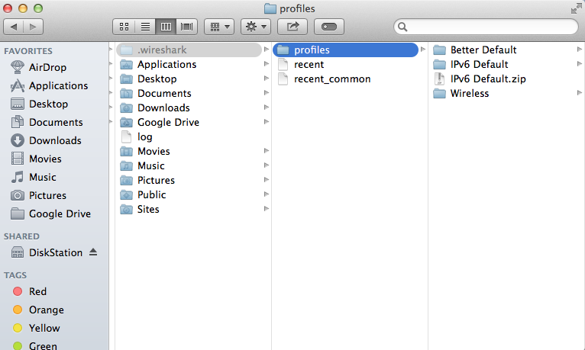
Task: Click in the Finder search field
Action: pos(486,27)
